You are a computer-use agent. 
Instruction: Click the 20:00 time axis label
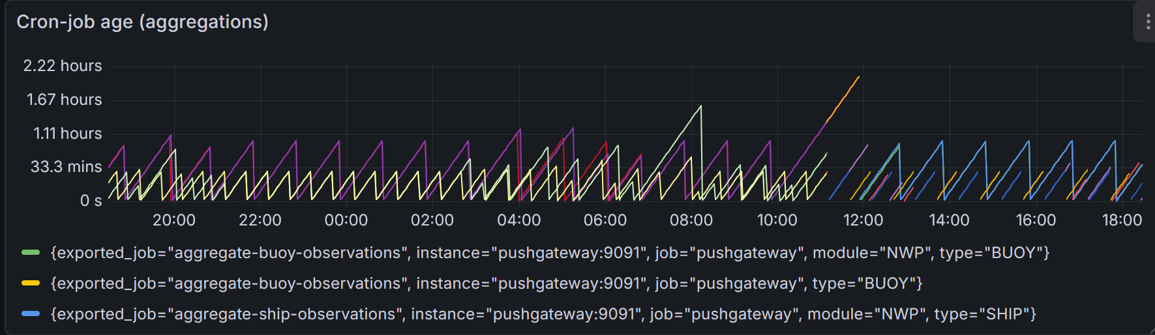coord(174,220)
